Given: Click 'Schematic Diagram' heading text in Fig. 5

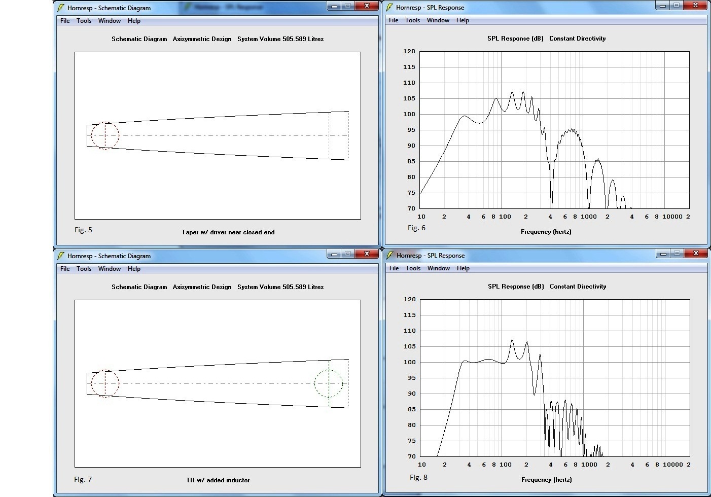Looking at the screenshot, I should (139, 39).
